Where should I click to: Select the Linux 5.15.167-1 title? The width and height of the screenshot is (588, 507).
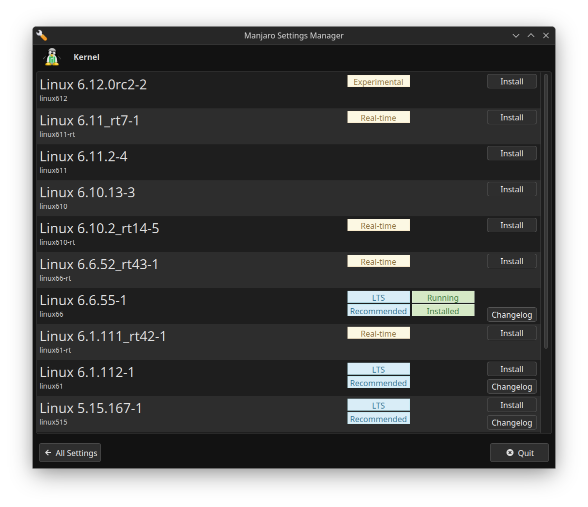91,408
